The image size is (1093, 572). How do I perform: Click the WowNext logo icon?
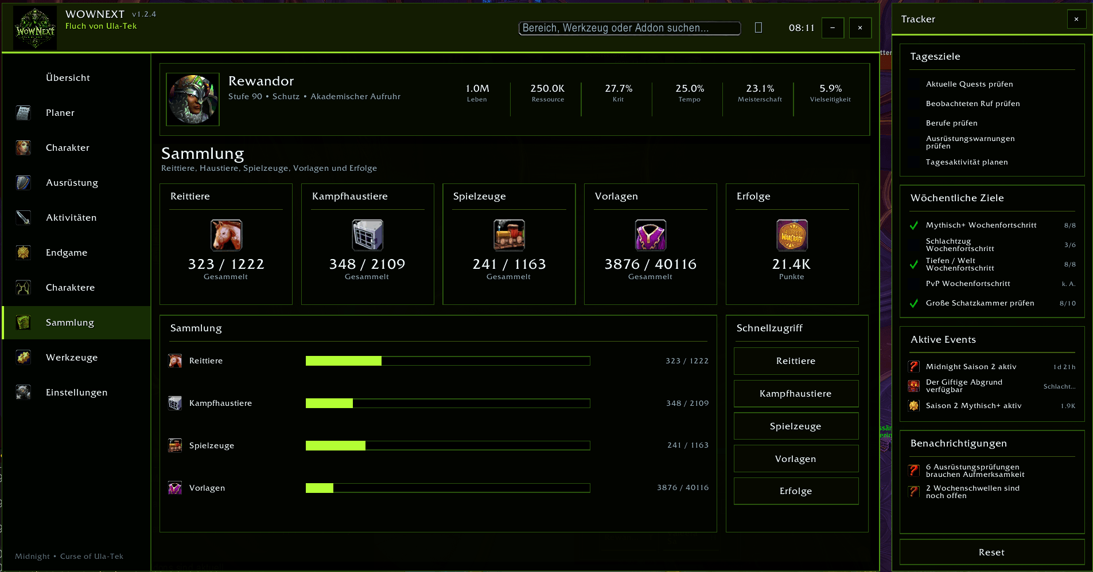[35, 28]
